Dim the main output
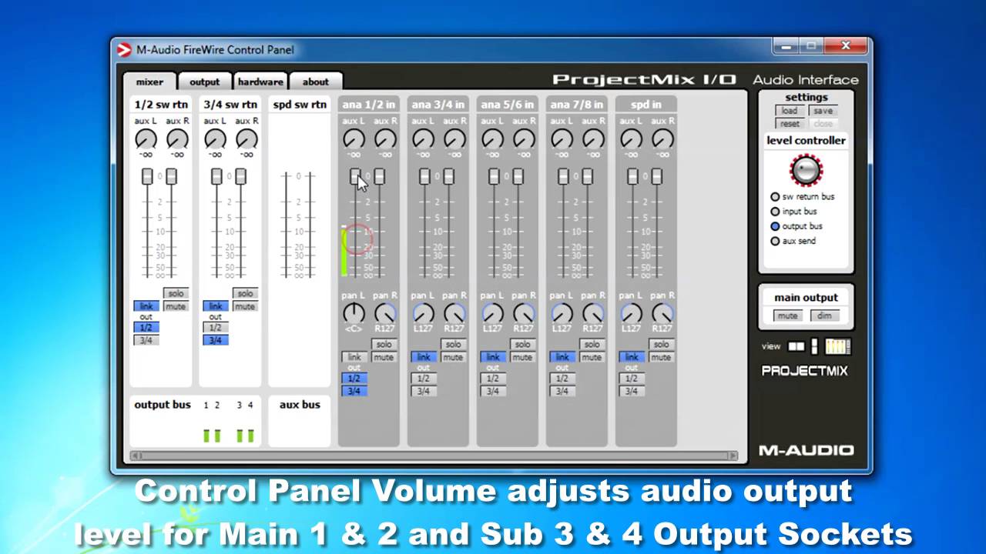Screen dimensions: 986x554 tap(823, 316)
